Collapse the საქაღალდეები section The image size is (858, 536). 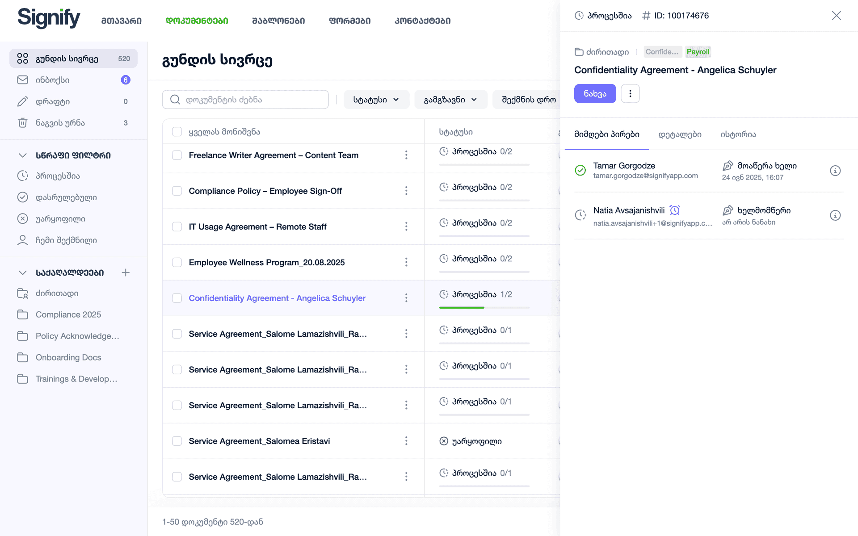coord(22,272)
